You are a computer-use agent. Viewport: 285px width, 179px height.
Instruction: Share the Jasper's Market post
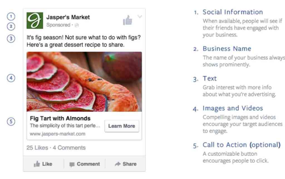(126, 164)
